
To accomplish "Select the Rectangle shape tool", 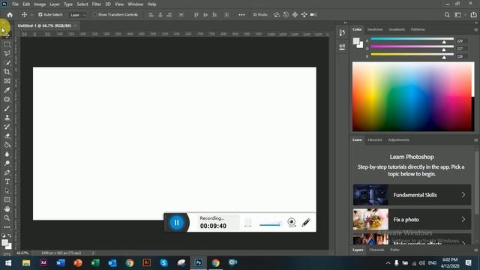I will (x=7, y=200).
